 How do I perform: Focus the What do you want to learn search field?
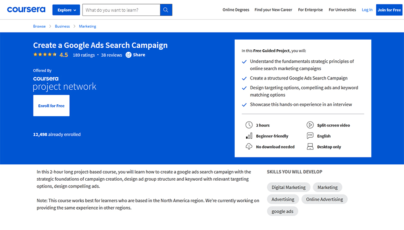click(x=121, y=10)
